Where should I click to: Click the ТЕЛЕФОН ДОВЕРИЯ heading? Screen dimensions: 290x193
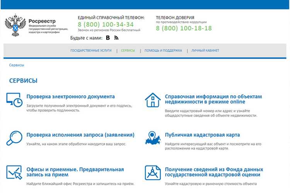175,18
